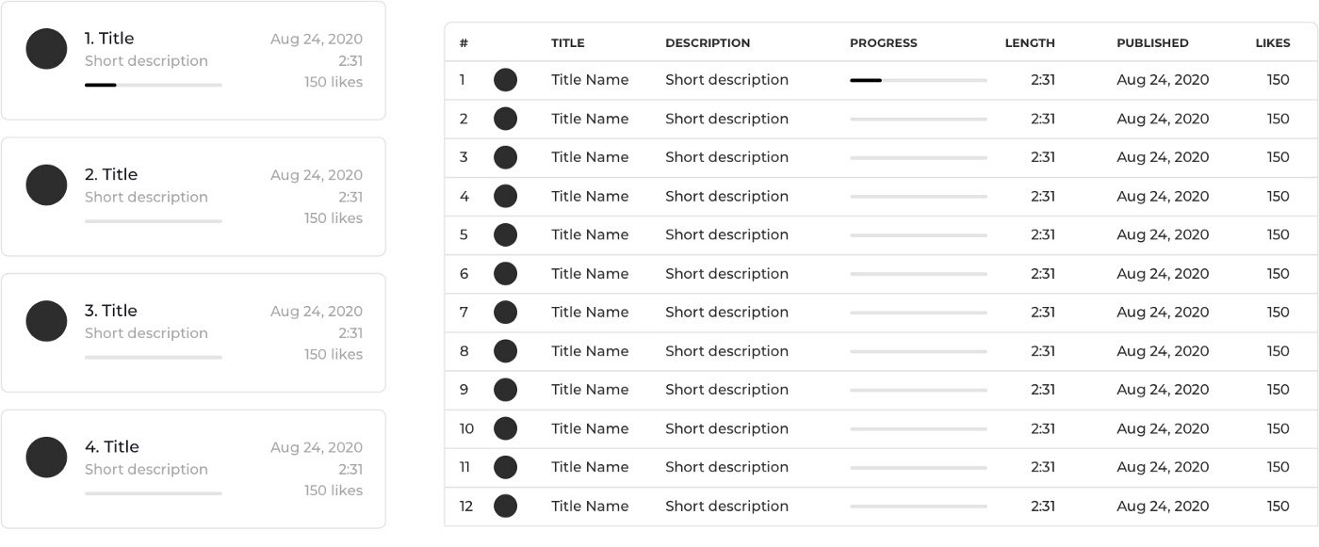The height and width of the screenshot is (547, 1319).
Task: Click the LIKES column header
Action: coord(1272,43)
